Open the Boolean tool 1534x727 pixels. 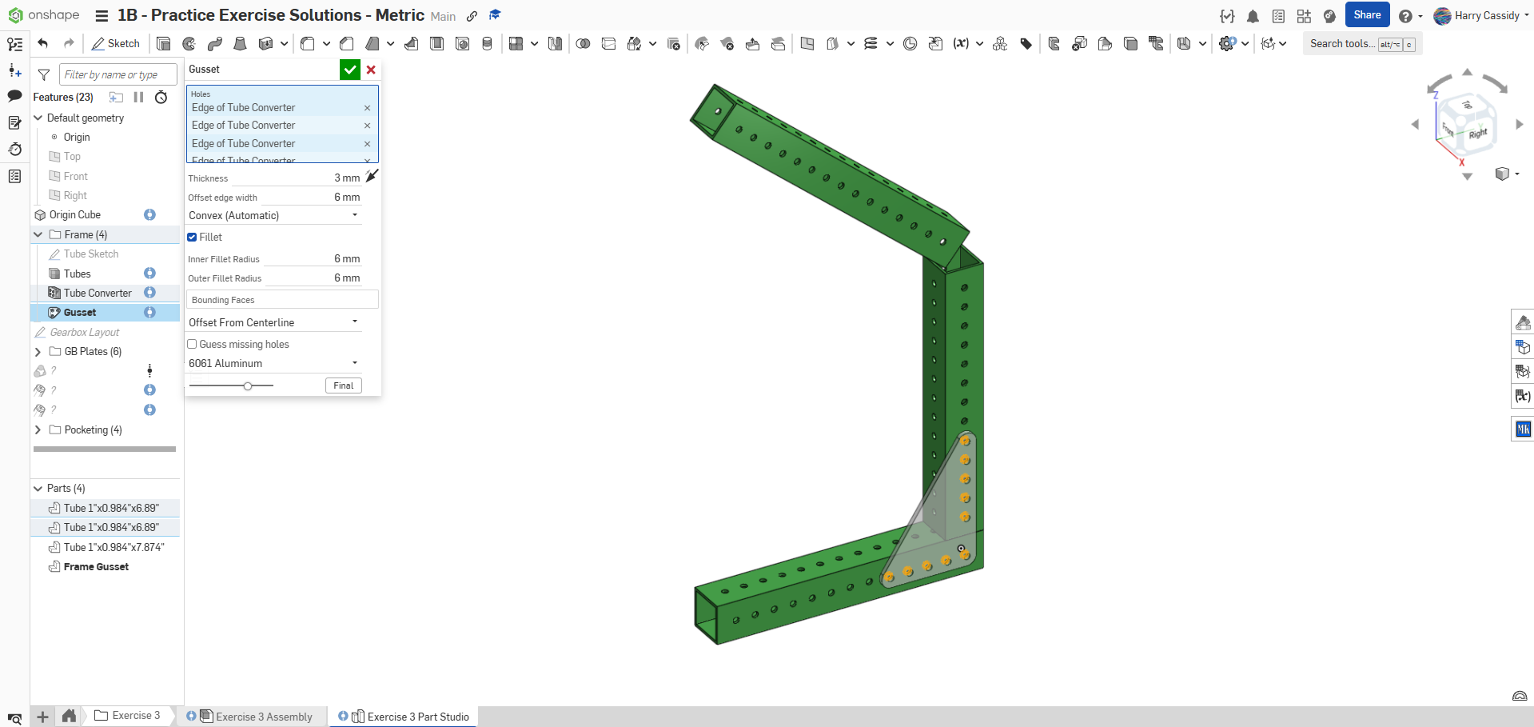583,44
